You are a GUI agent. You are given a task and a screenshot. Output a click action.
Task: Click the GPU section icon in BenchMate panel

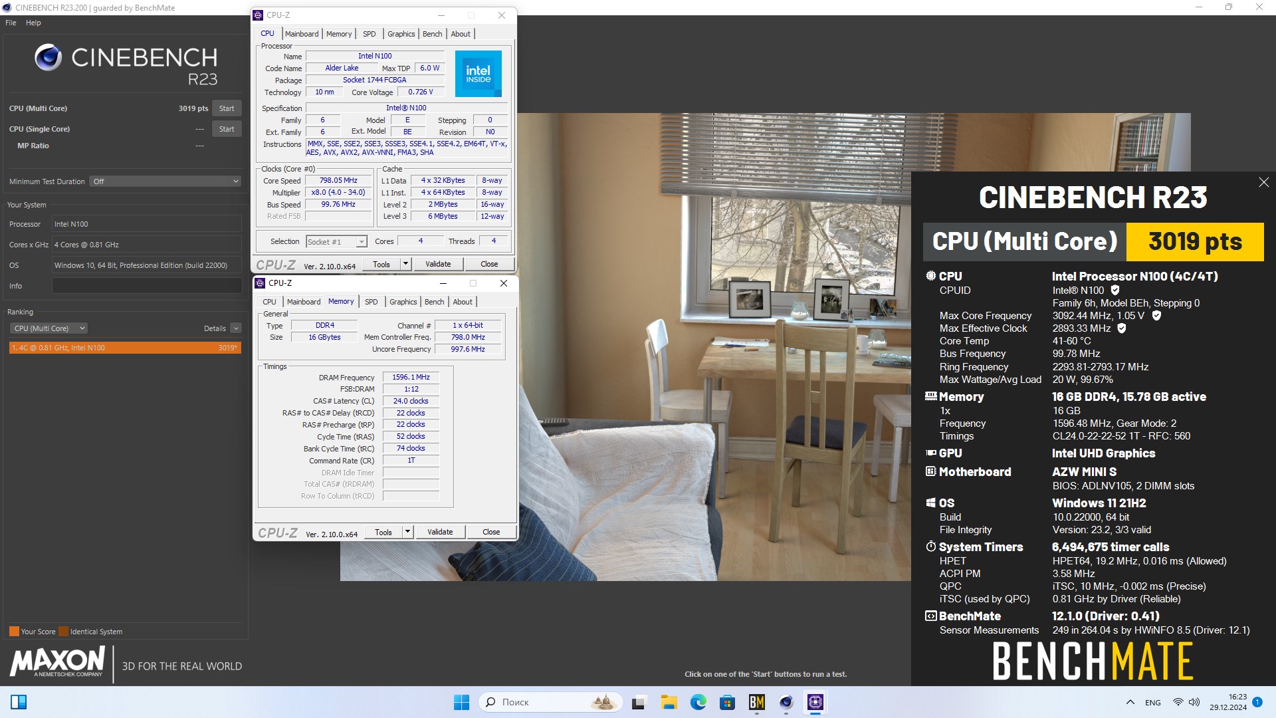[931, 453]
